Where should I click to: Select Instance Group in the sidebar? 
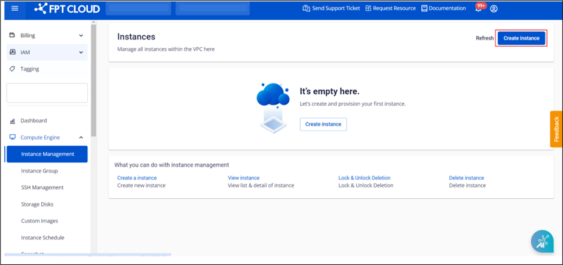tap(39, 171)
